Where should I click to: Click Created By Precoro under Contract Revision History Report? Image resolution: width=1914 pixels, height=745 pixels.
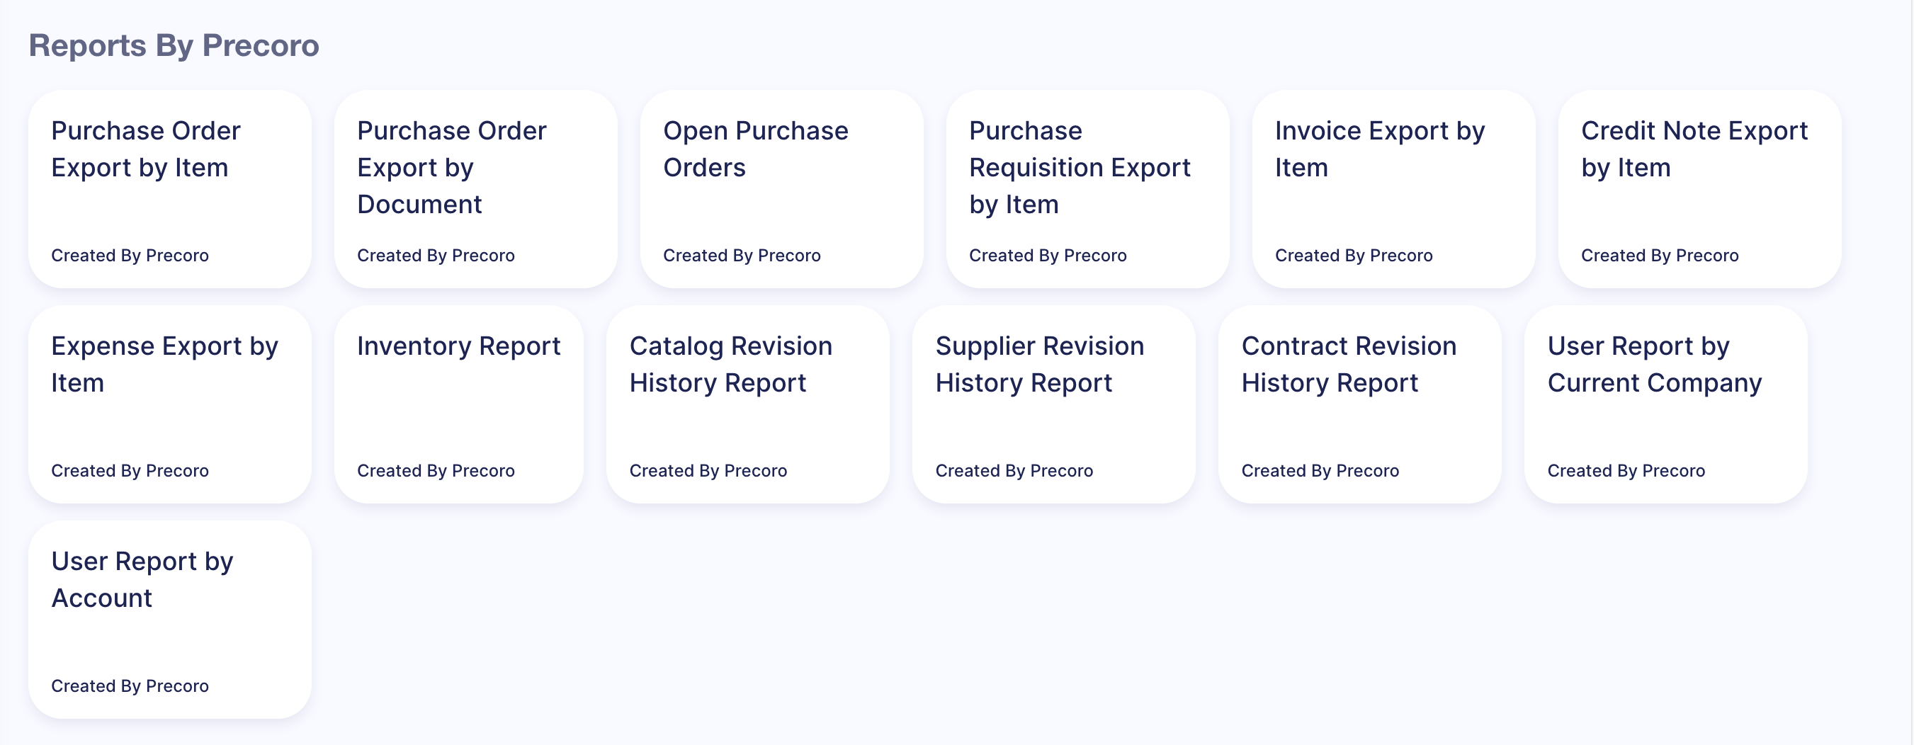click(1320, 470)
